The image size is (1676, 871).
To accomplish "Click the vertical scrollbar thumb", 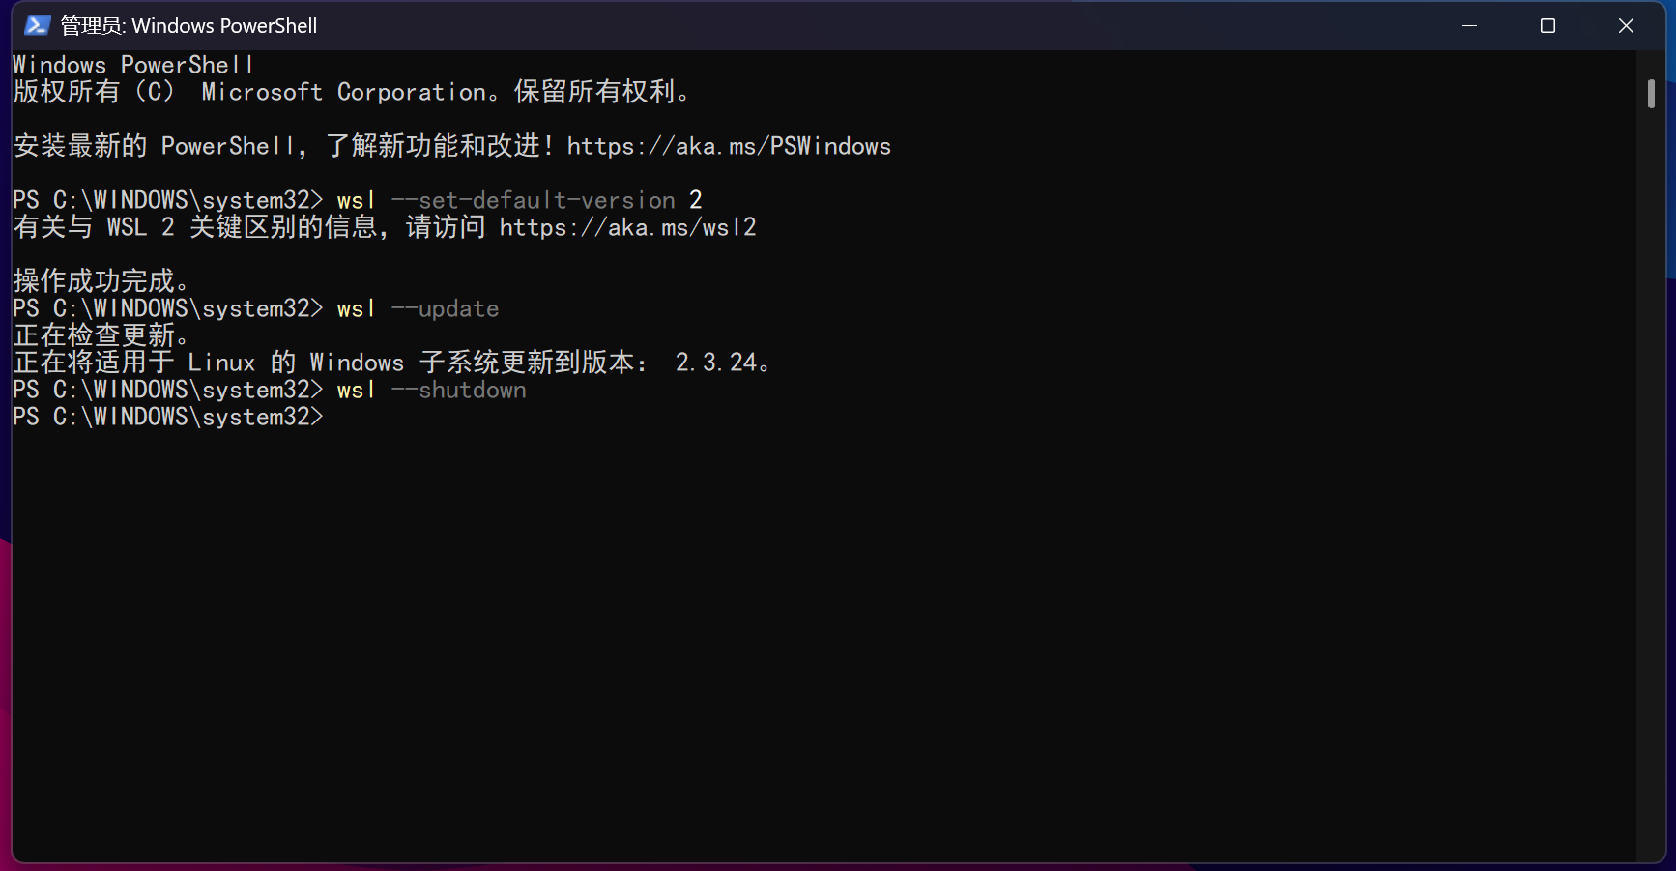I will coord(1651,94).
